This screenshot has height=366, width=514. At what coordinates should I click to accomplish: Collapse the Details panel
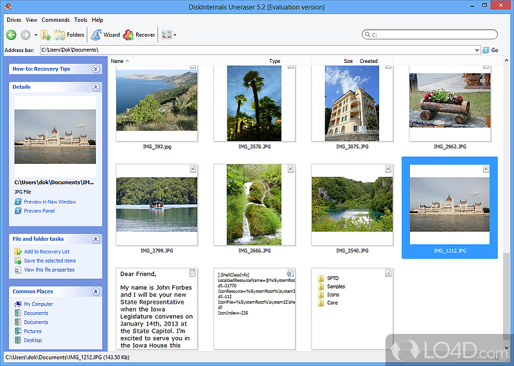[96, 87]
